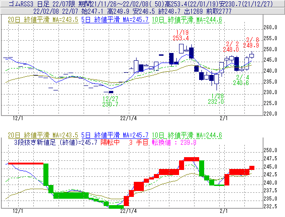Click the 1/28 232.0 low annotation
This screenshot has height=217, width=285.
216,99
